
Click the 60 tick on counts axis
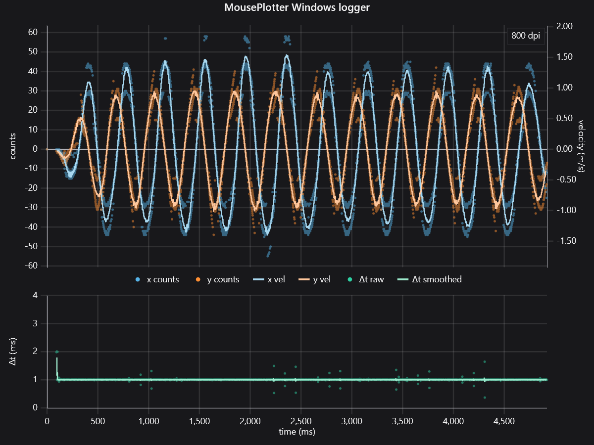click(33, 32)
